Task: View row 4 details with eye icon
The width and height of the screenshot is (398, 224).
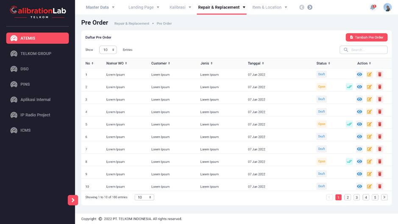Action: 359,112
